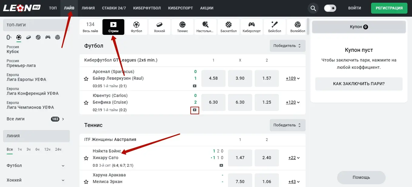Select the Hockey category icon
The image size is (412, 187).
[x=159, y=27]
